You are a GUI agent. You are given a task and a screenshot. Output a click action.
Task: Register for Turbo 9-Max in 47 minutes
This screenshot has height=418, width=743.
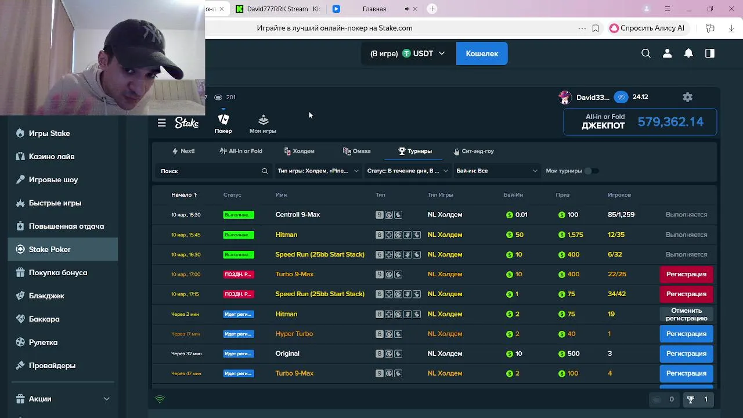click(x=686, y=373)
